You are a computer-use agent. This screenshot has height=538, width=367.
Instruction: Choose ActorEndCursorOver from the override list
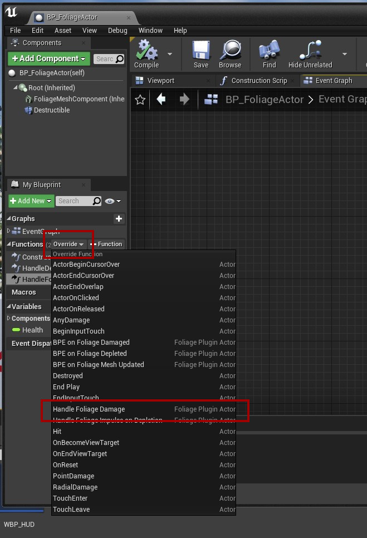144,276
